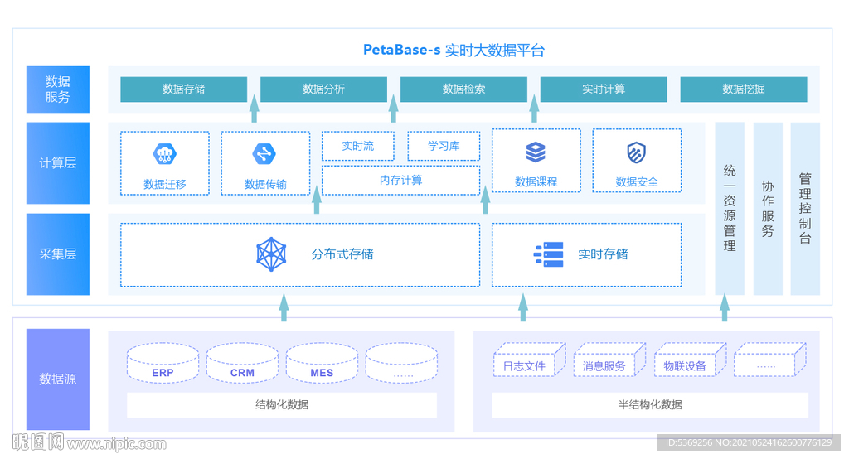
Task: Click the 数据安全 shield icon
Action: [x=636, y=152]
